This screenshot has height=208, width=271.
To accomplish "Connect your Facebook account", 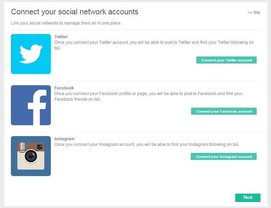I will pyautogui.click(x=224, y=111).
